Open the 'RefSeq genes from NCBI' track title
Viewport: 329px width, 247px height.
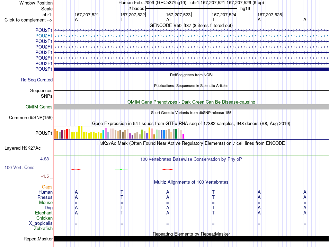191,75
